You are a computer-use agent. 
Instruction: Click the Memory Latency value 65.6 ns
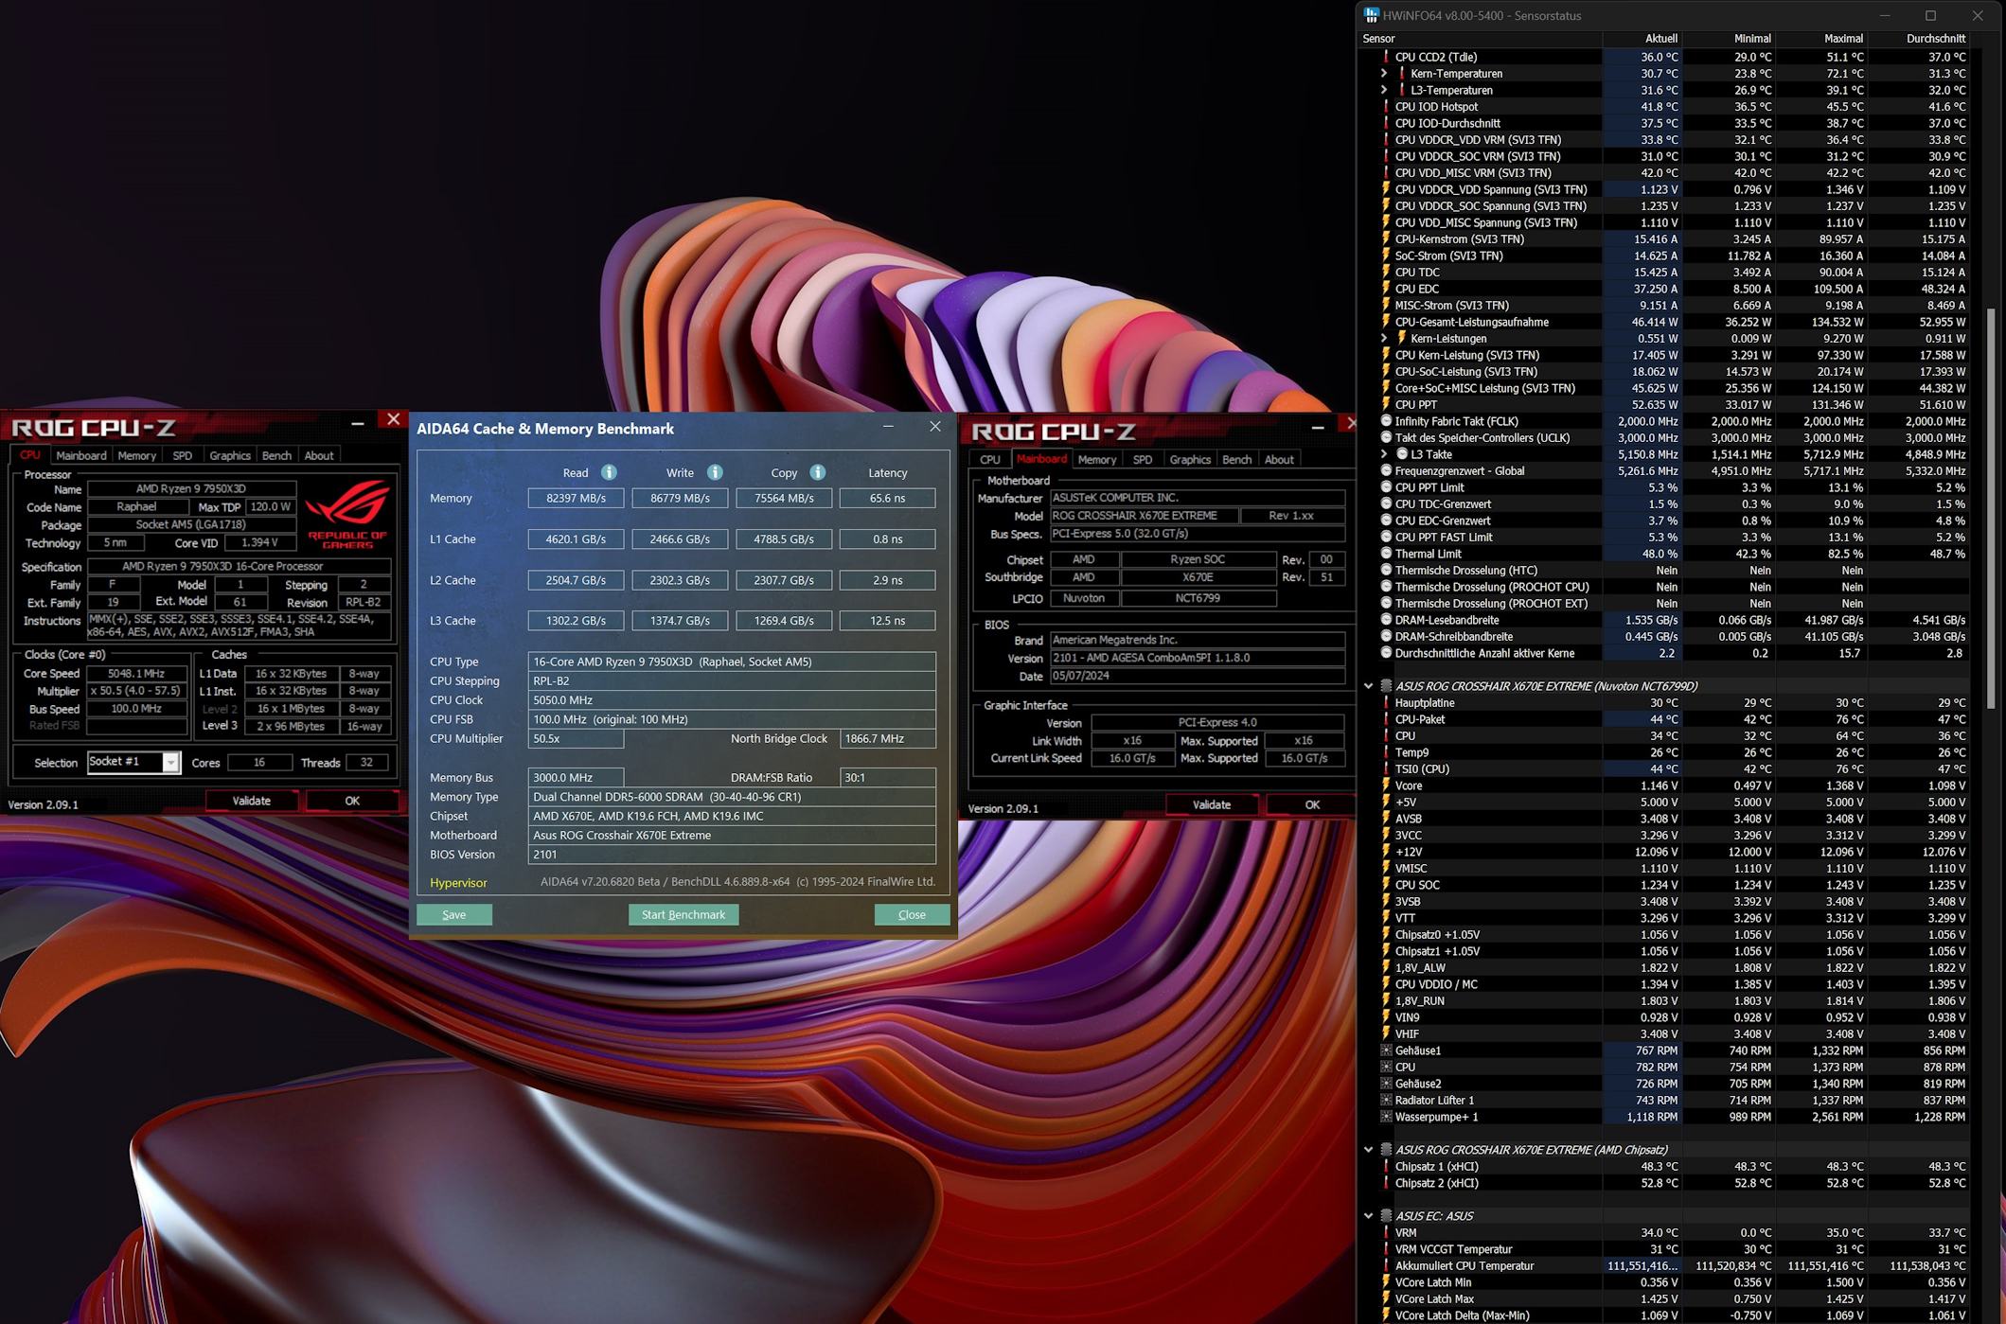[887, 499]
